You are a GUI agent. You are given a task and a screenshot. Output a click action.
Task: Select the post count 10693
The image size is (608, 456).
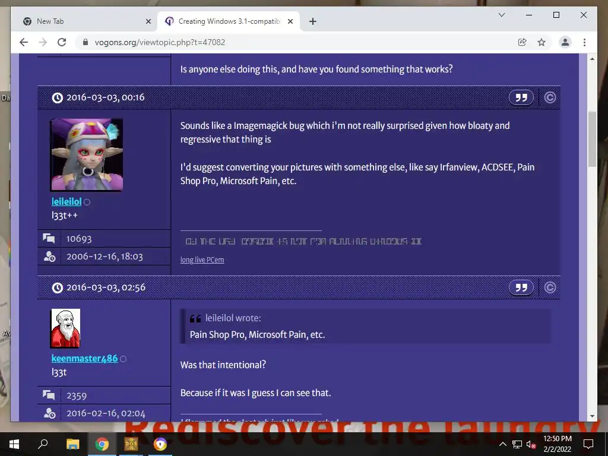(79, 239)
